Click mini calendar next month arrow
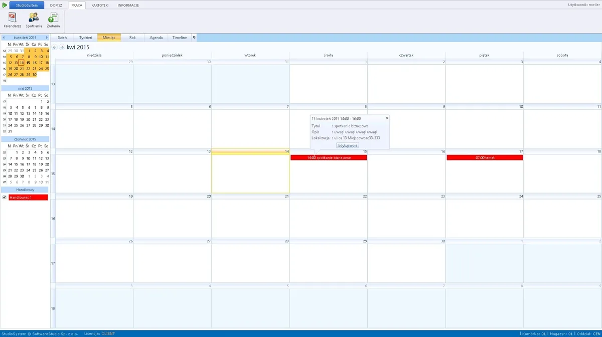This screenshot has height=337, width=602. pos(47,38)
